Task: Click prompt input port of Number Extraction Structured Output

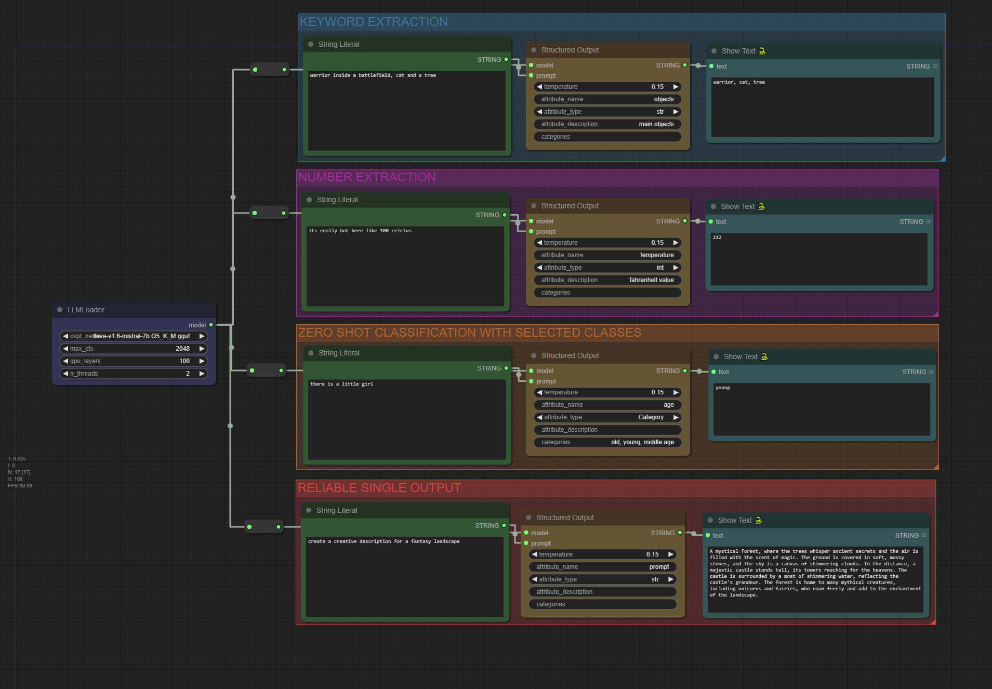Action: tap(531, 231)
